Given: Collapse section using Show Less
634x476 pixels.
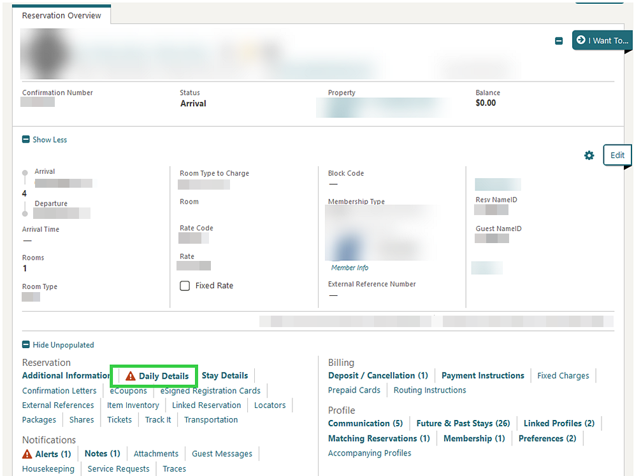Looking at the screenshot, I should (45, 140).
